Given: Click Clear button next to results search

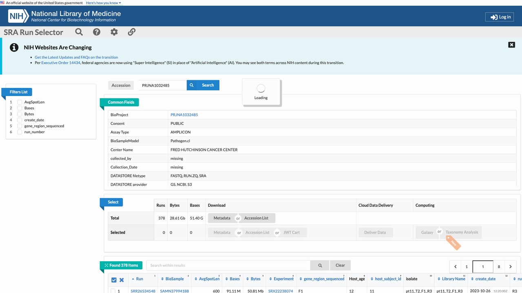Looking at the screenshot, I should [x=340, y=265].
